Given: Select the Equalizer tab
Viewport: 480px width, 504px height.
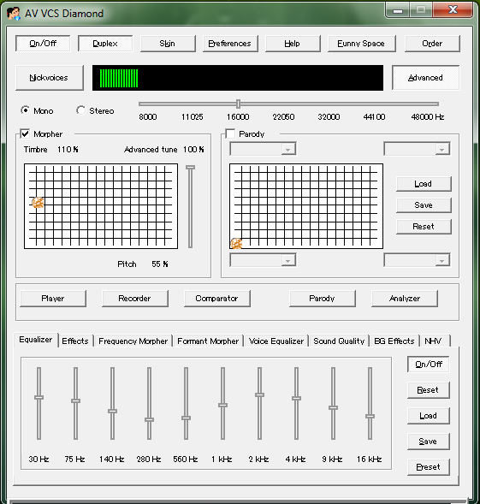Looking at the screenshot, I should pos(36,340).
